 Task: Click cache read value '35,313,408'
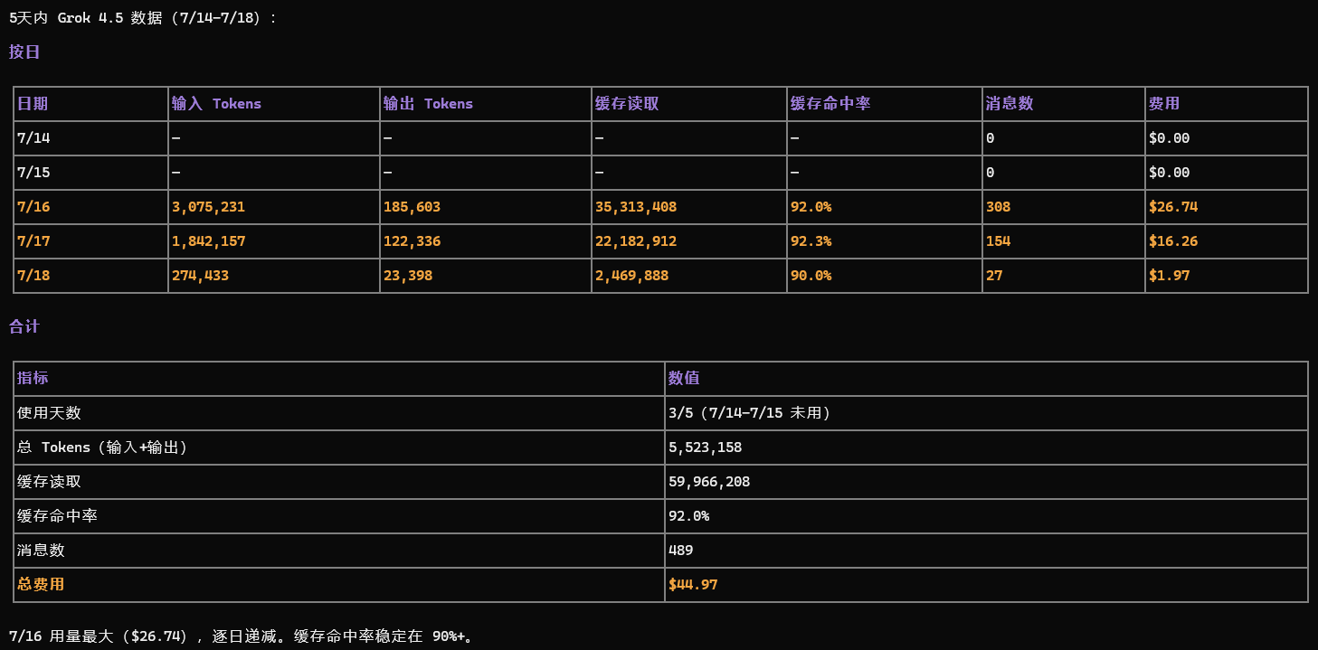click(x=636, y=207)
